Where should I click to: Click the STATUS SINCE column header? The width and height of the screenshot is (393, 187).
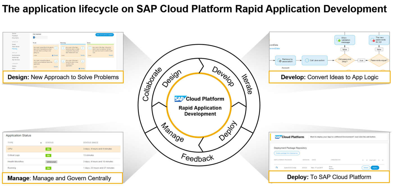point(91,142)
